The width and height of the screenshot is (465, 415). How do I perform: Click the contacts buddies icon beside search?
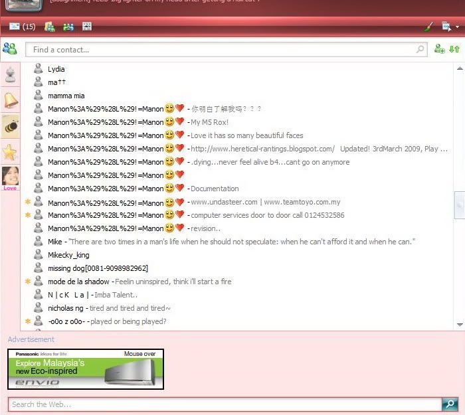click(10, 48)
